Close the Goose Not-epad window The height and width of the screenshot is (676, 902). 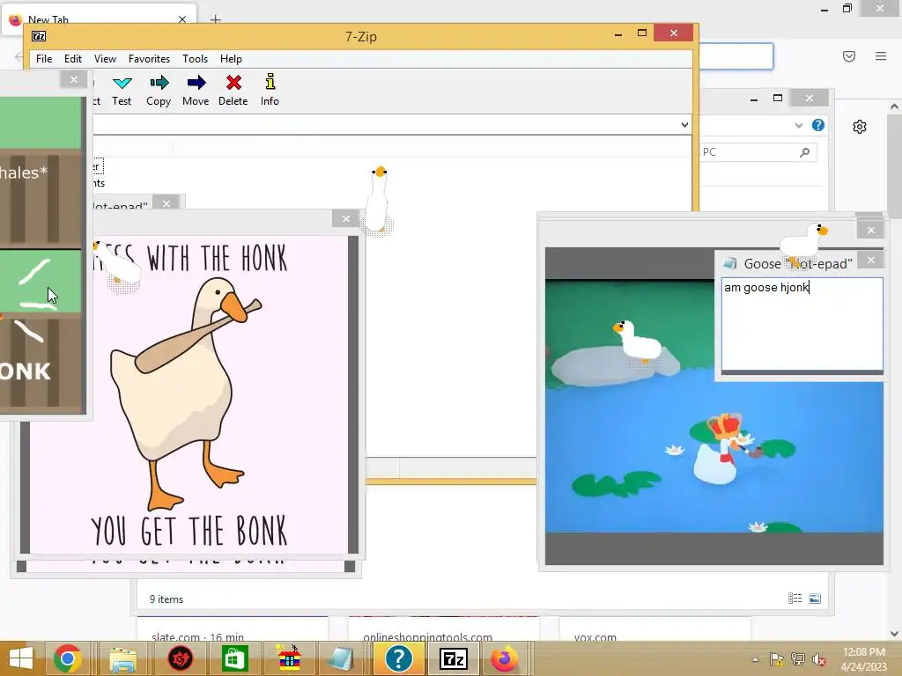pos(871,261)
